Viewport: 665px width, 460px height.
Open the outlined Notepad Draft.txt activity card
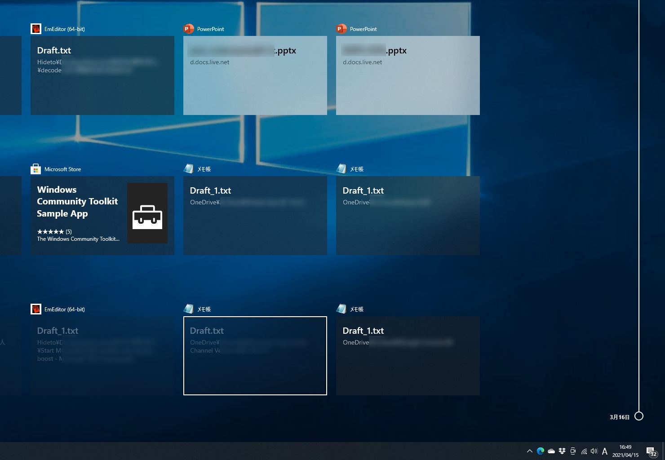255,356
